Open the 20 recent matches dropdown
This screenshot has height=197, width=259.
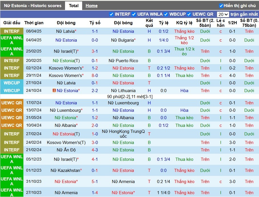(223, 14)
